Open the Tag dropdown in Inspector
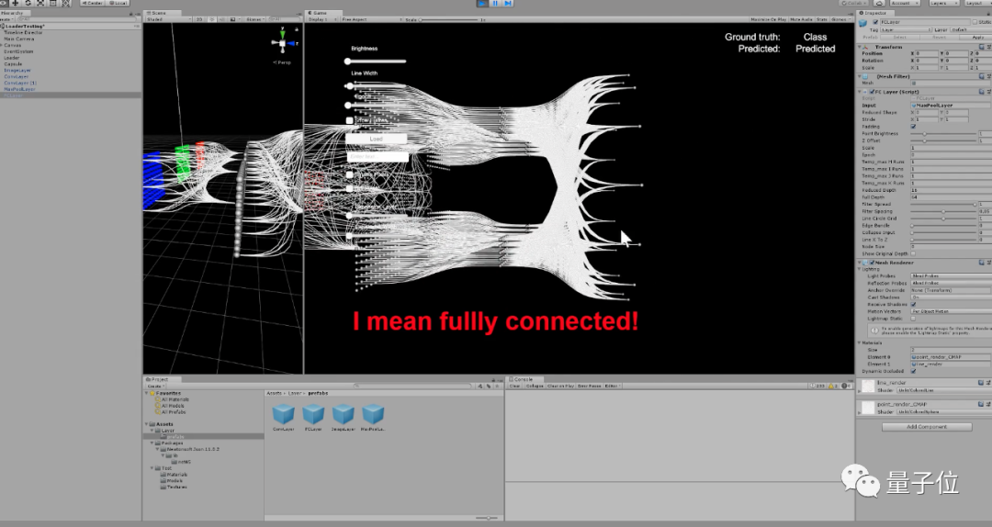 click(x=906, y=29)
